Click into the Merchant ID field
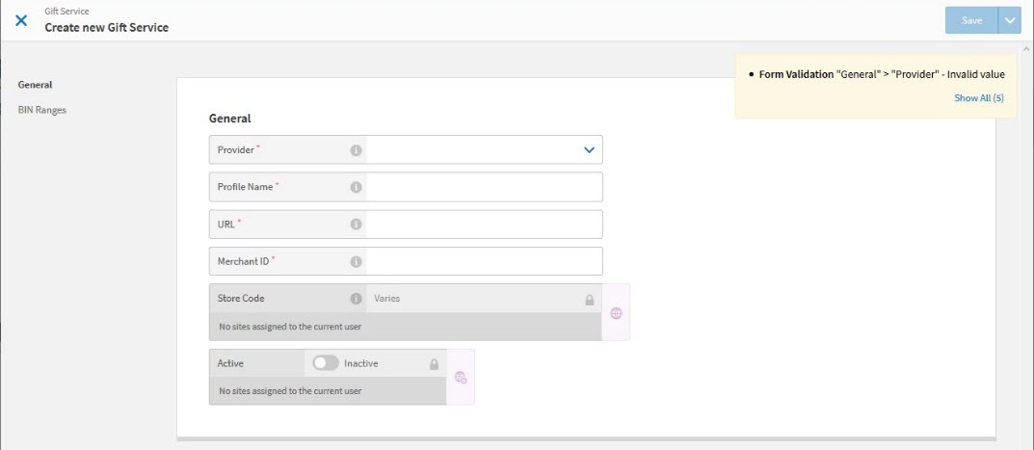The height and width of the screenshot is (450, 1034). tap(484, 261)
